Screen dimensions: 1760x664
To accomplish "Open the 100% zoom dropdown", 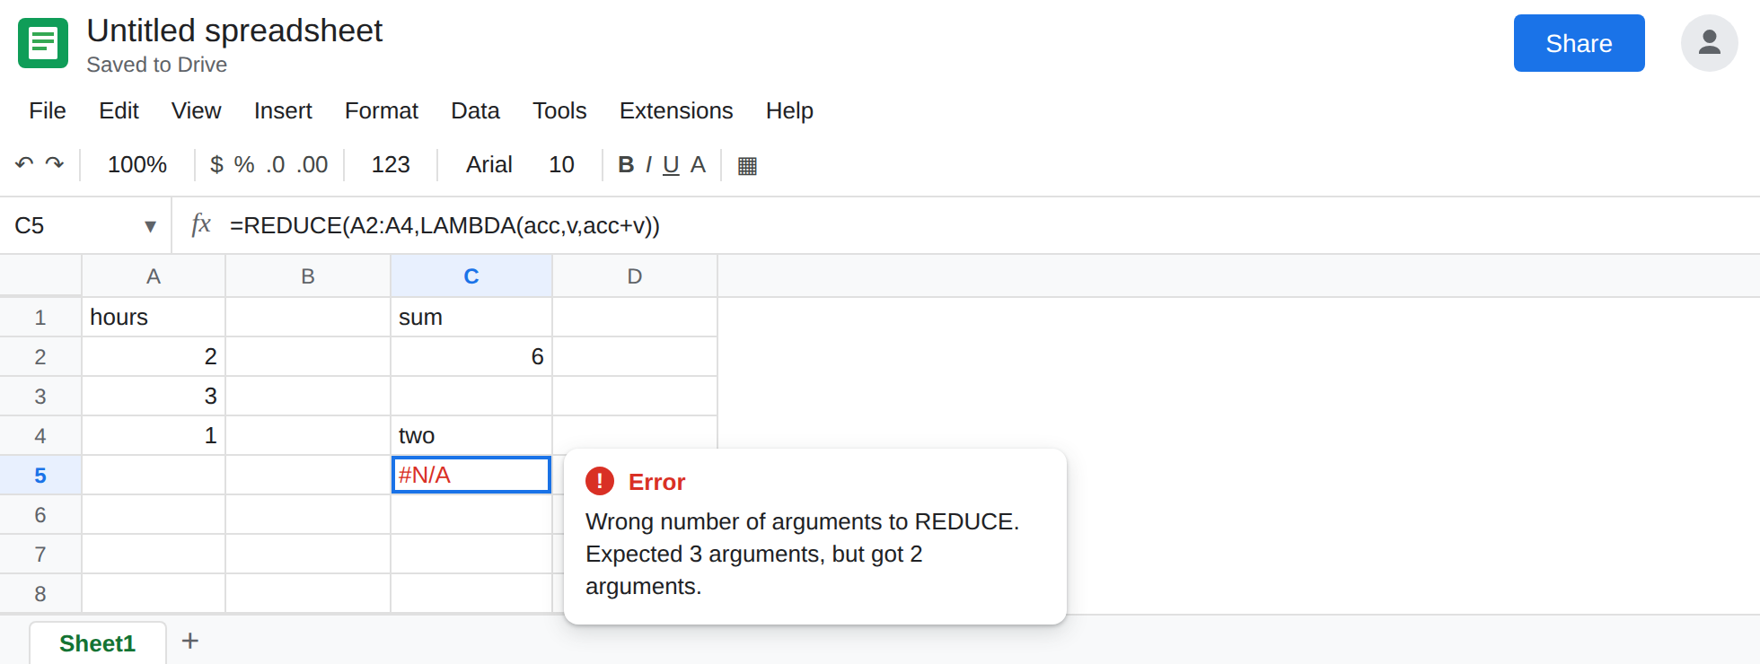I will [137, 164].
